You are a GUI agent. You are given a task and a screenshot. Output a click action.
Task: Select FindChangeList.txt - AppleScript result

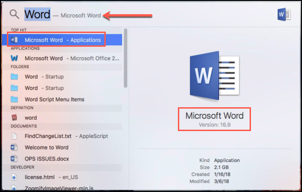pyautogui.click(x=62, y=136)
